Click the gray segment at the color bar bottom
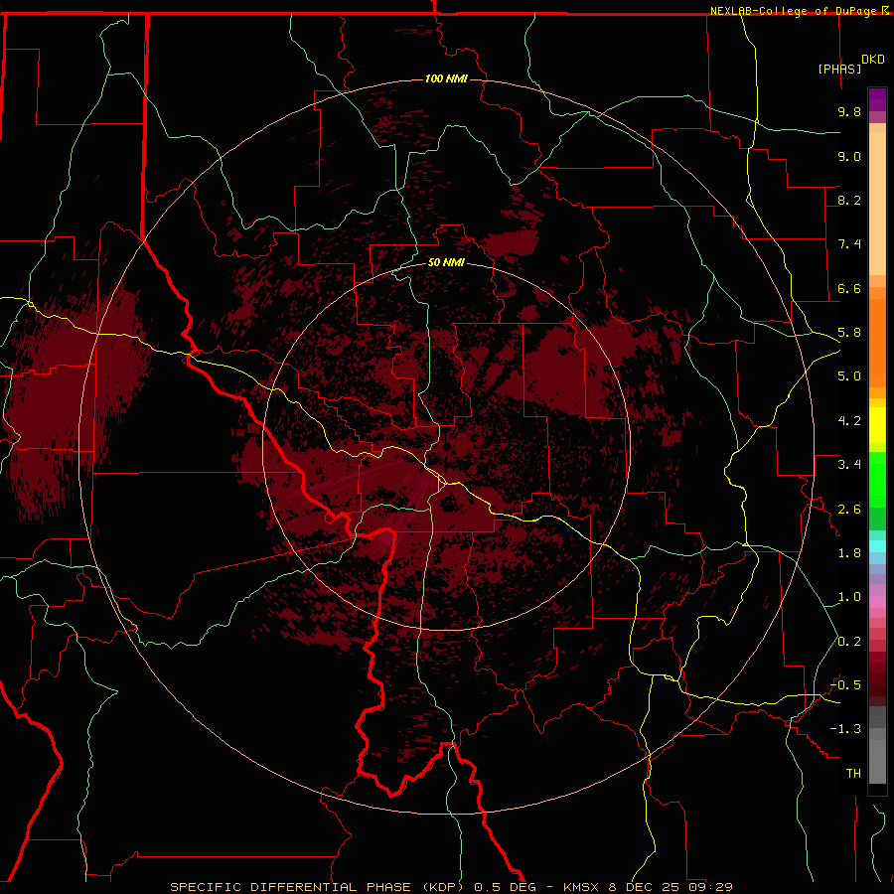Viewport: 894px width, 894px height. [x=877, y=761]
